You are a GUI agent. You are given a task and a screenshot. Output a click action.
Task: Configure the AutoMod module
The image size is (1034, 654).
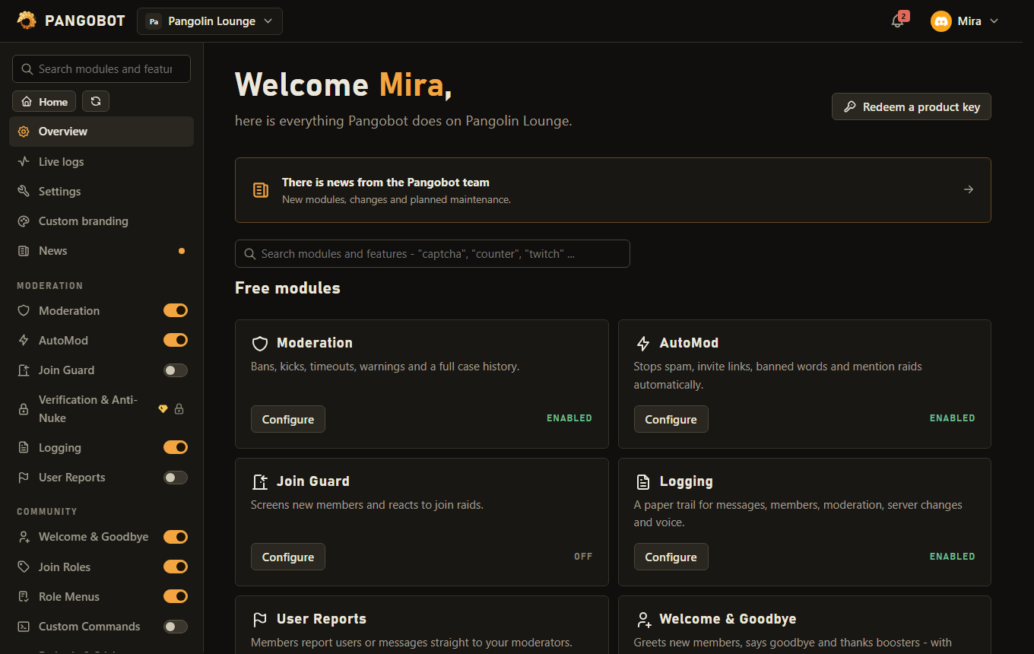pos(671,420)
